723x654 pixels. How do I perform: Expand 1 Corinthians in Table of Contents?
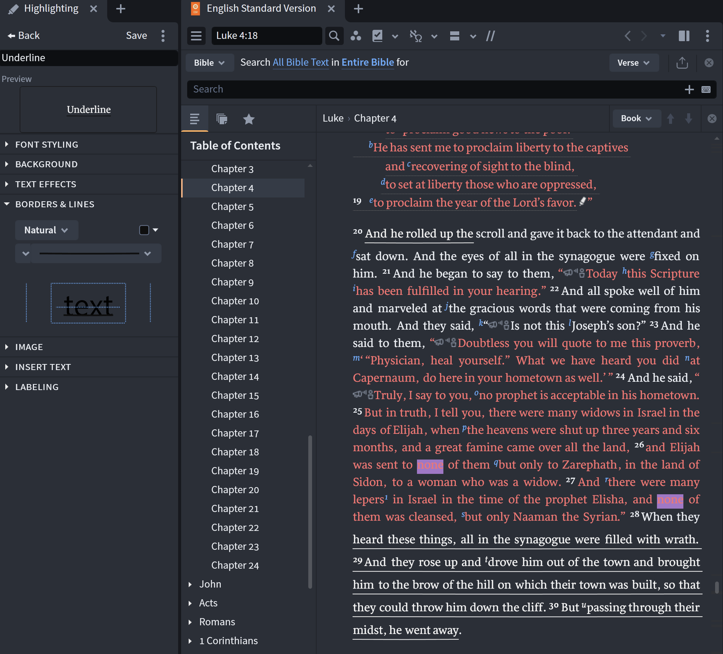pos(190,641)
